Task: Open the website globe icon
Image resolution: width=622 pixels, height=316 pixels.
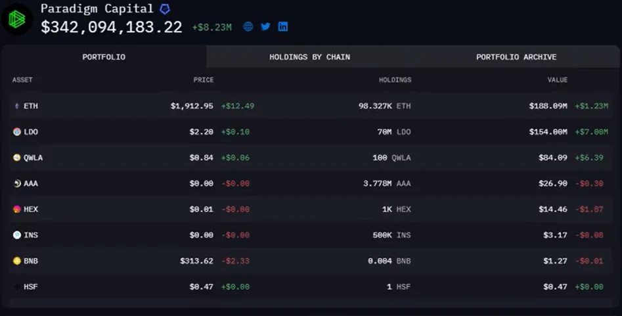Action: coord(248,27)
